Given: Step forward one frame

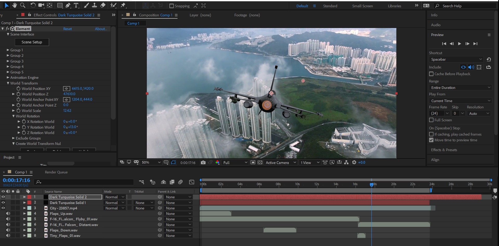Looking at the screenshot, I should [x=467, y=44].
